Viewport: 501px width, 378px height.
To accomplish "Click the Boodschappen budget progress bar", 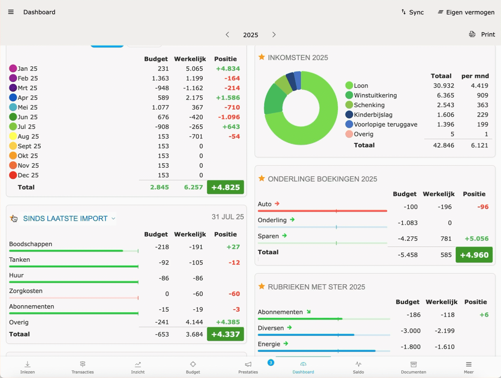I will point(74,251).
